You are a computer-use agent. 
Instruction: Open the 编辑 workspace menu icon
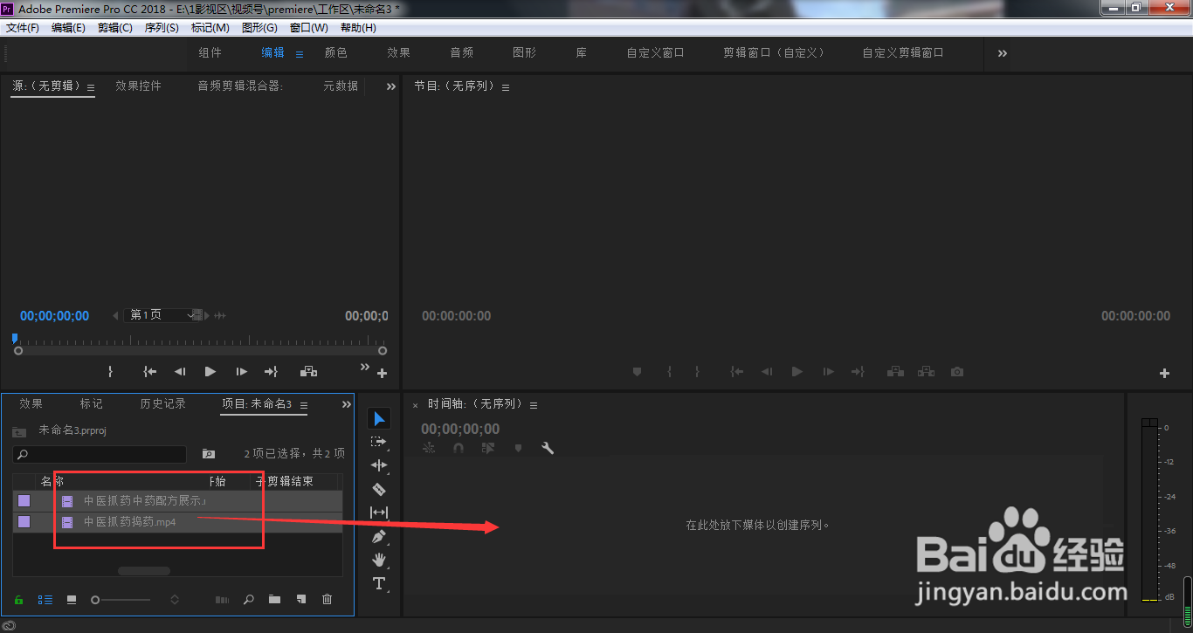pos(300,54)
